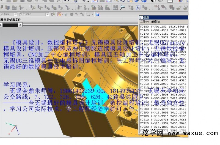
Task: Click the N0590 X-302.6578 code line
Action: (163, 77)
